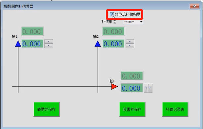Screen dimensions: 203x129
Task: Click the blue 轴2 arrow icon
Action: click(98, 44)
